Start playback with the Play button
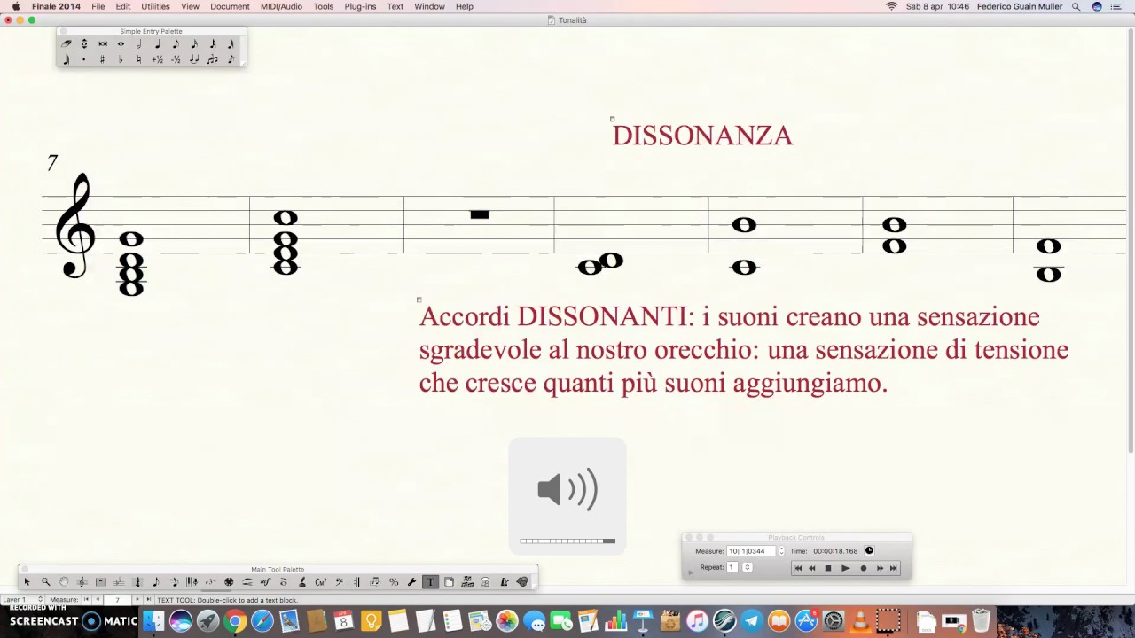 pyautogui.click(x=845, y=568)
